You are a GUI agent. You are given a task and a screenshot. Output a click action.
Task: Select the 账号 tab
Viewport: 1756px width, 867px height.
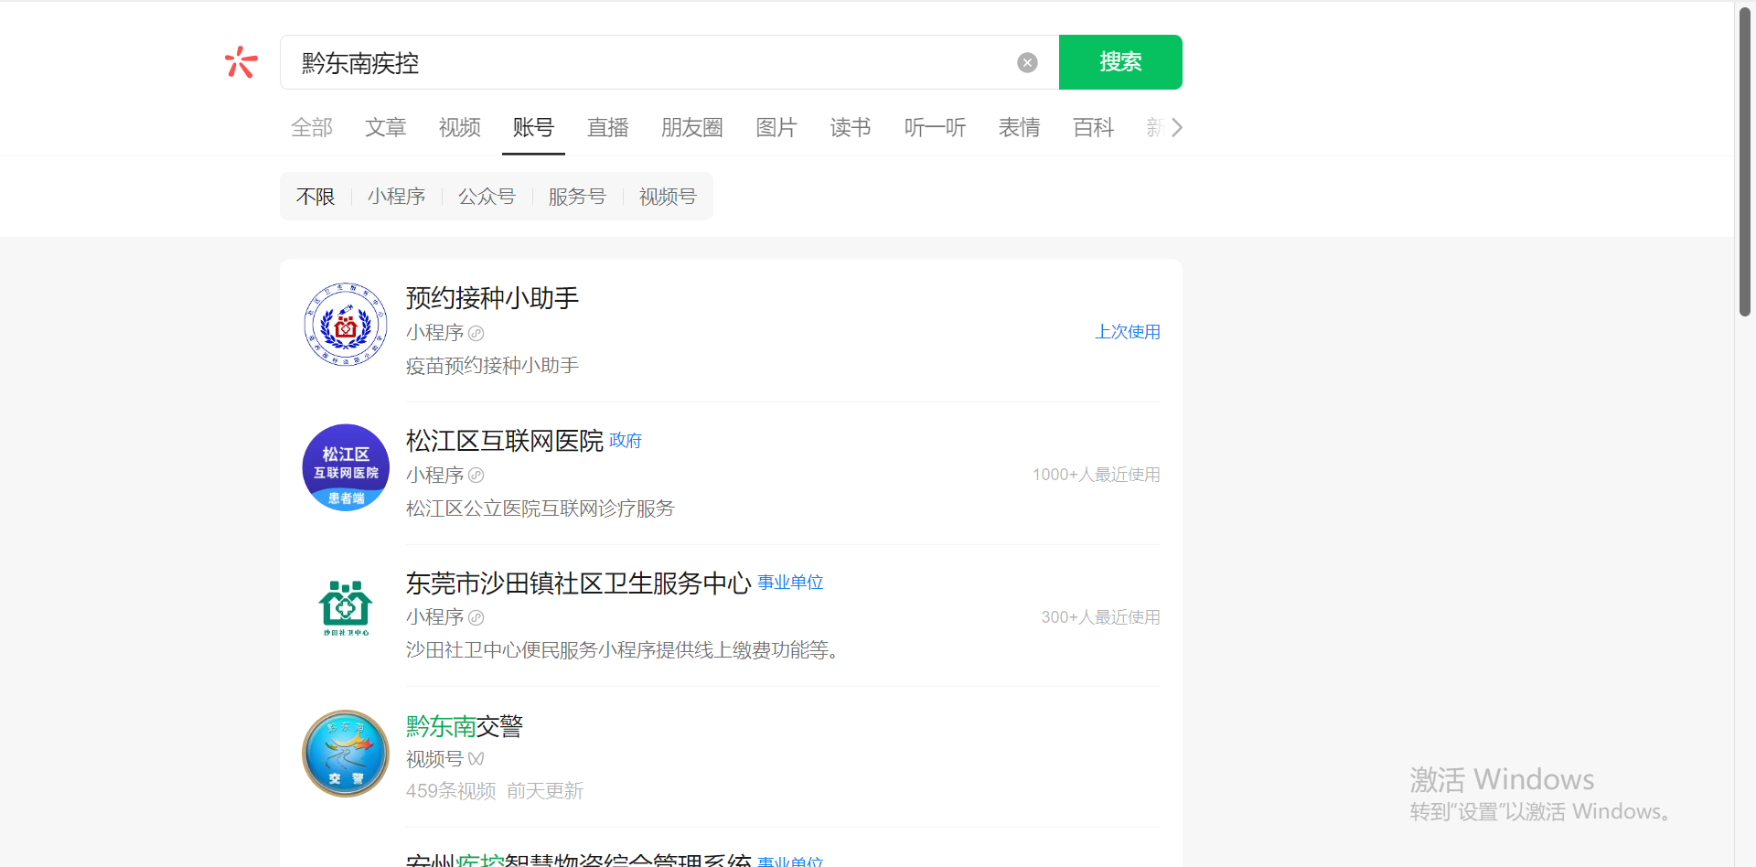pos(533,127)
